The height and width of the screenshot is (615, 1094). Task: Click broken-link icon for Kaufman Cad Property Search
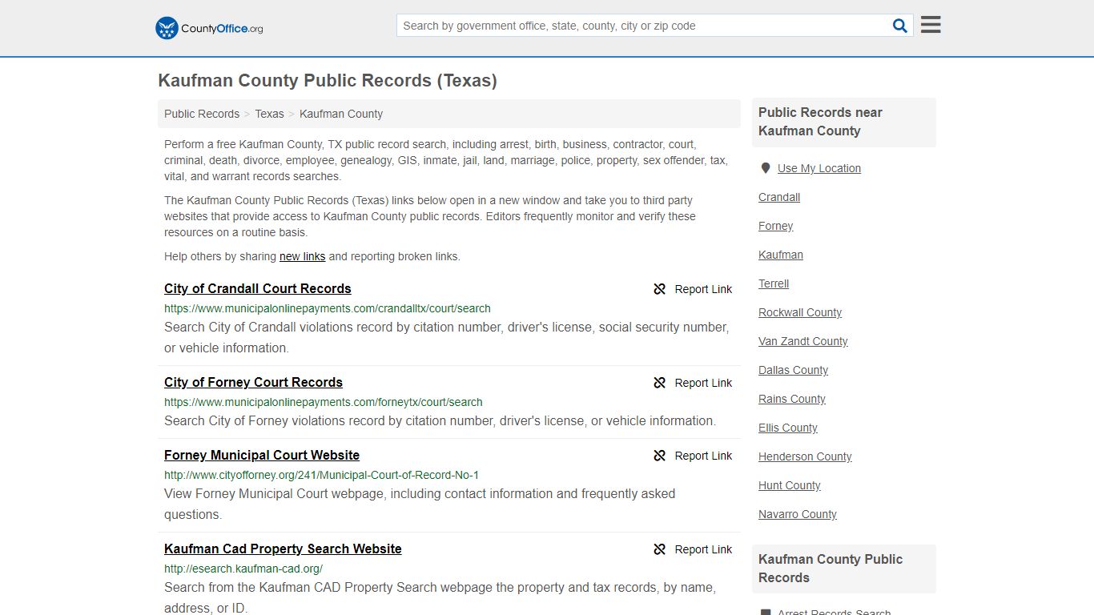(660, 549)
